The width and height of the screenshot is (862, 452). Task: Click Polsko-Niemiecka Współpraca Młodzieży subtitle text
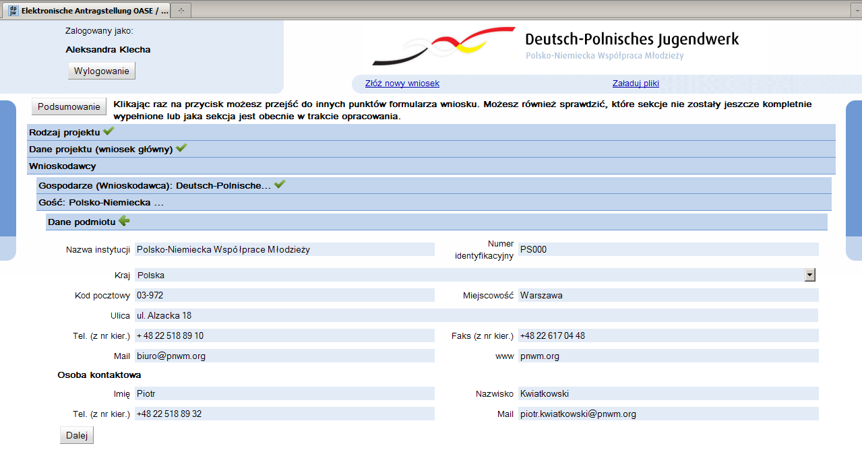605,56
